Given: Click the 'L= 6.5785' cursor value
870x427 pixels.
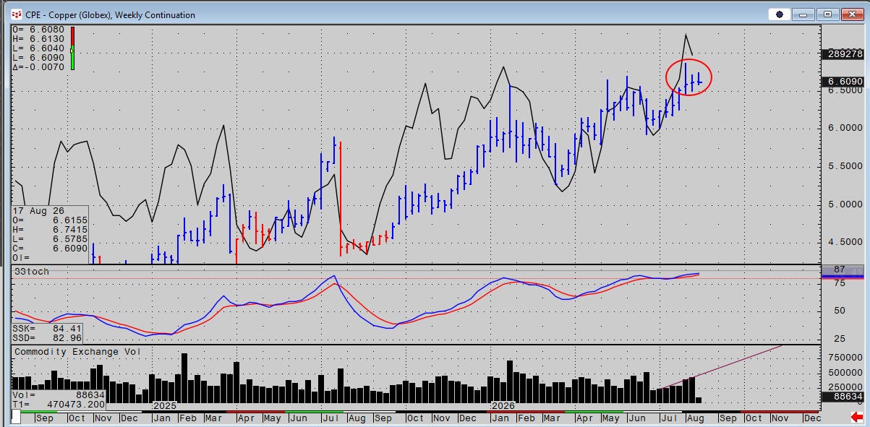Looking at the screenshot, I should (x=50, y=238).
